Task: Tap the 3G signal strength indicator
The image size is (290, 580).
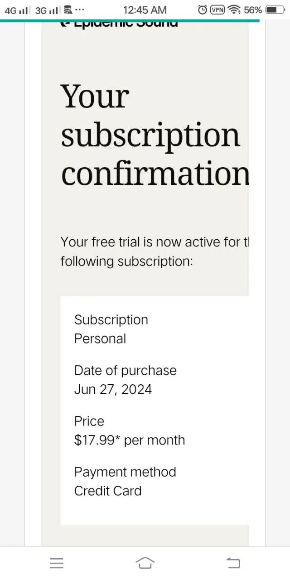Action: 47,10
